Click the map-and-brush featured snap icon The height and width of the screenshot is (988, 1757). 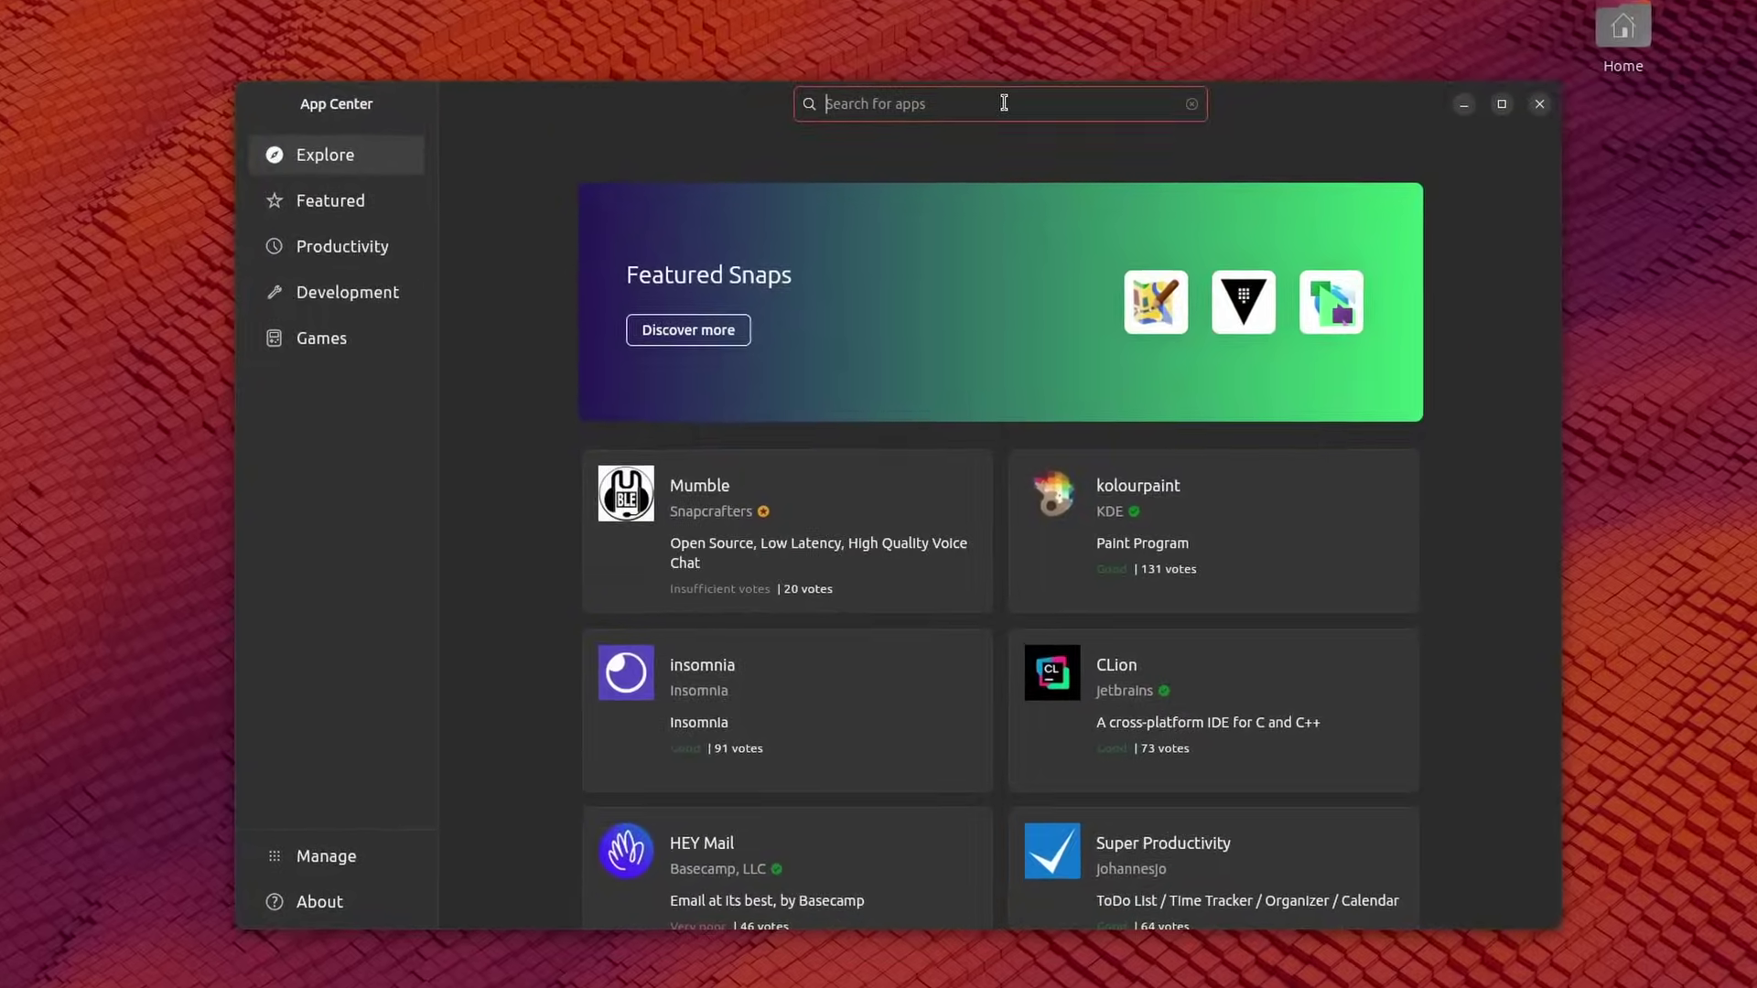point(1155,302)
